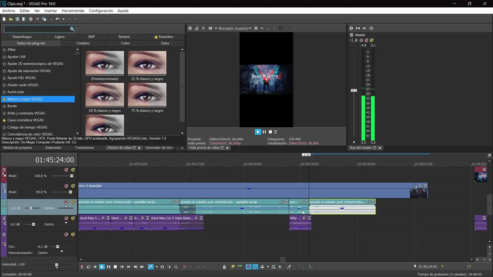This screenshot has width=493, height=277.
Task: Play the video preview
Action: pyautogui.click(x=258, y=132)
